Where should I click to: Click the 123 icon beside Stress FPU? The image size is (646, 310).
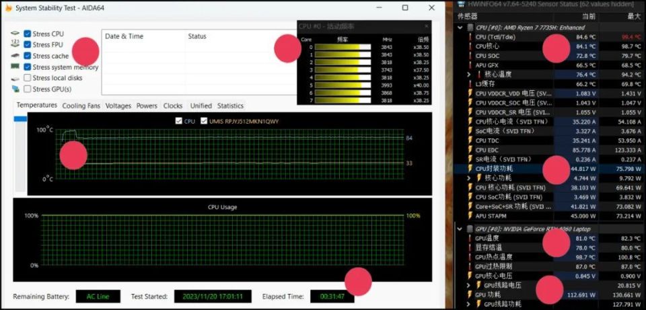[x=15, y=44]
